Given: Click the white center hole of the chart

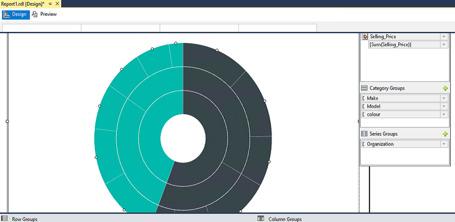Looking at the screenshot, I should coord(183,138).
